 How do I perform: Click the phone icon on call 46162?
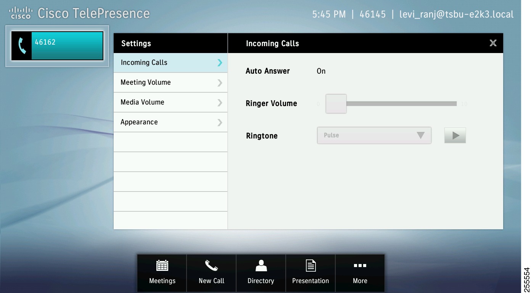[22, 46]
